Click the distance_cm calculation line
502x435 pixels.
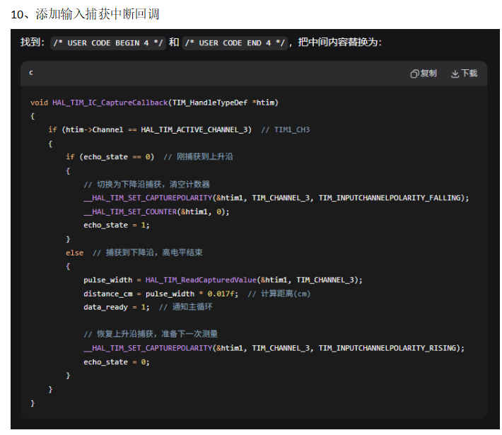160,294
